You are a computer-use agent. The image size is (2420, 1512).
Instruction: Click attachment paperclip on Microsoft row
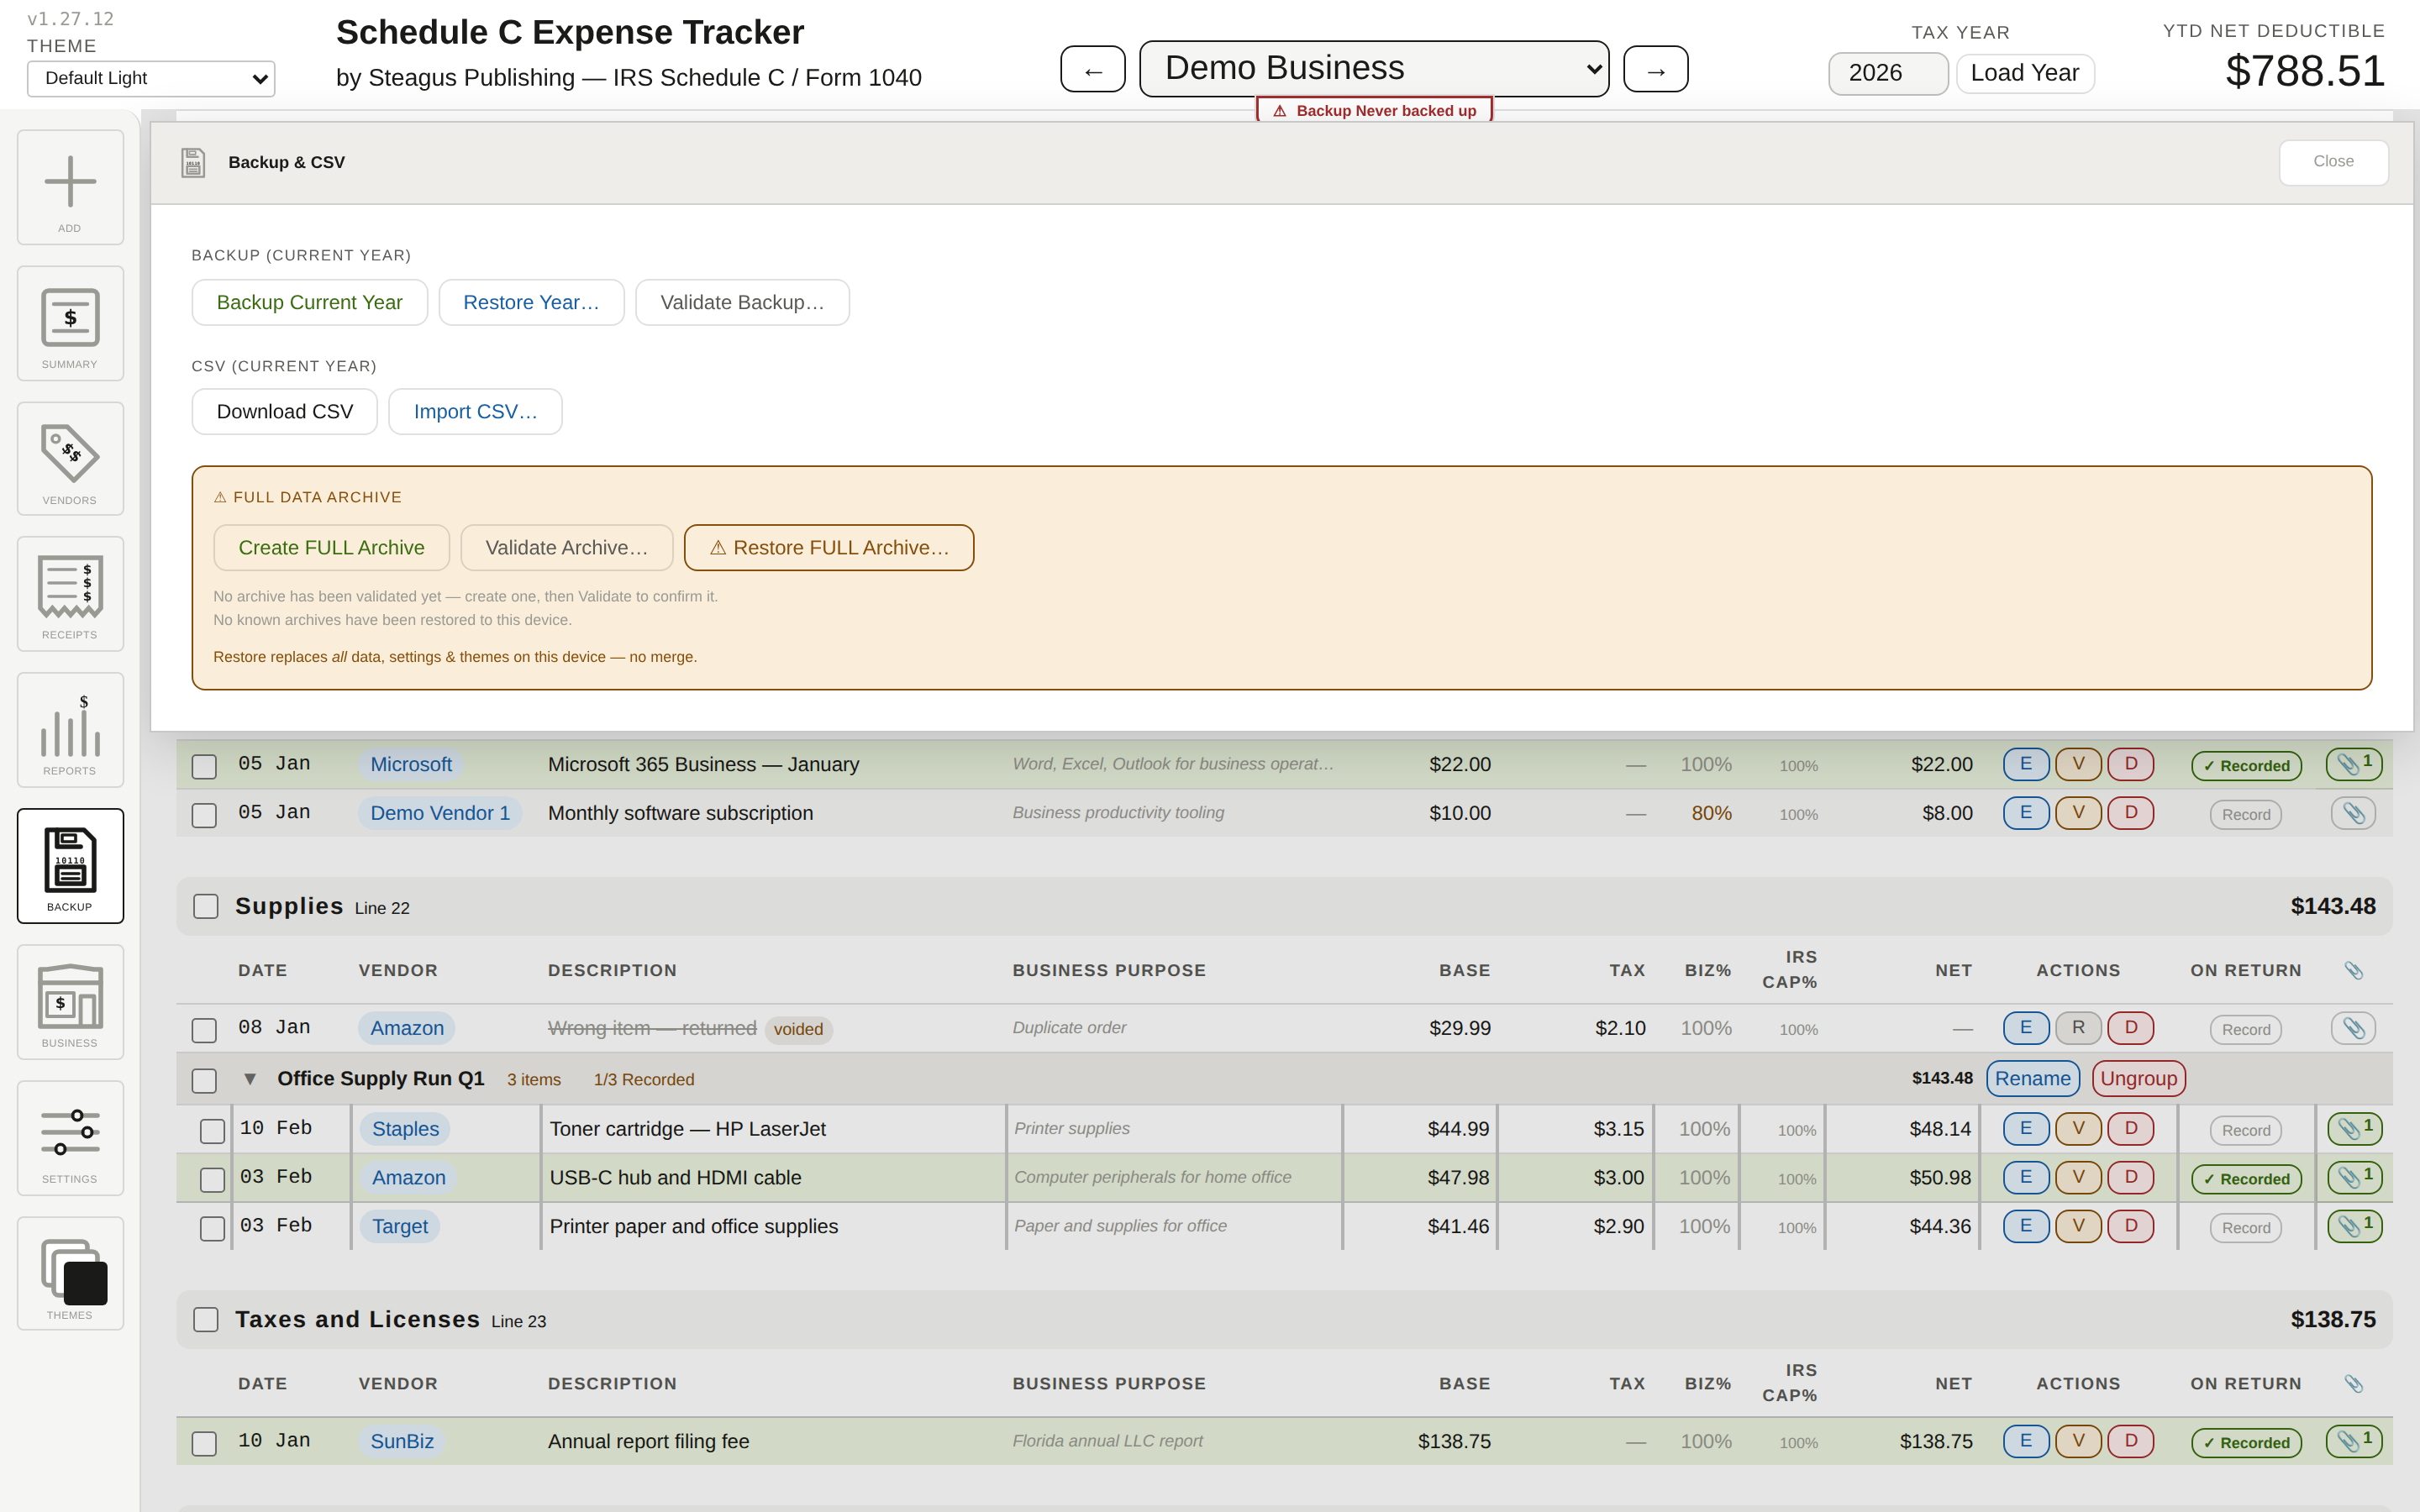pos(2354,764)
